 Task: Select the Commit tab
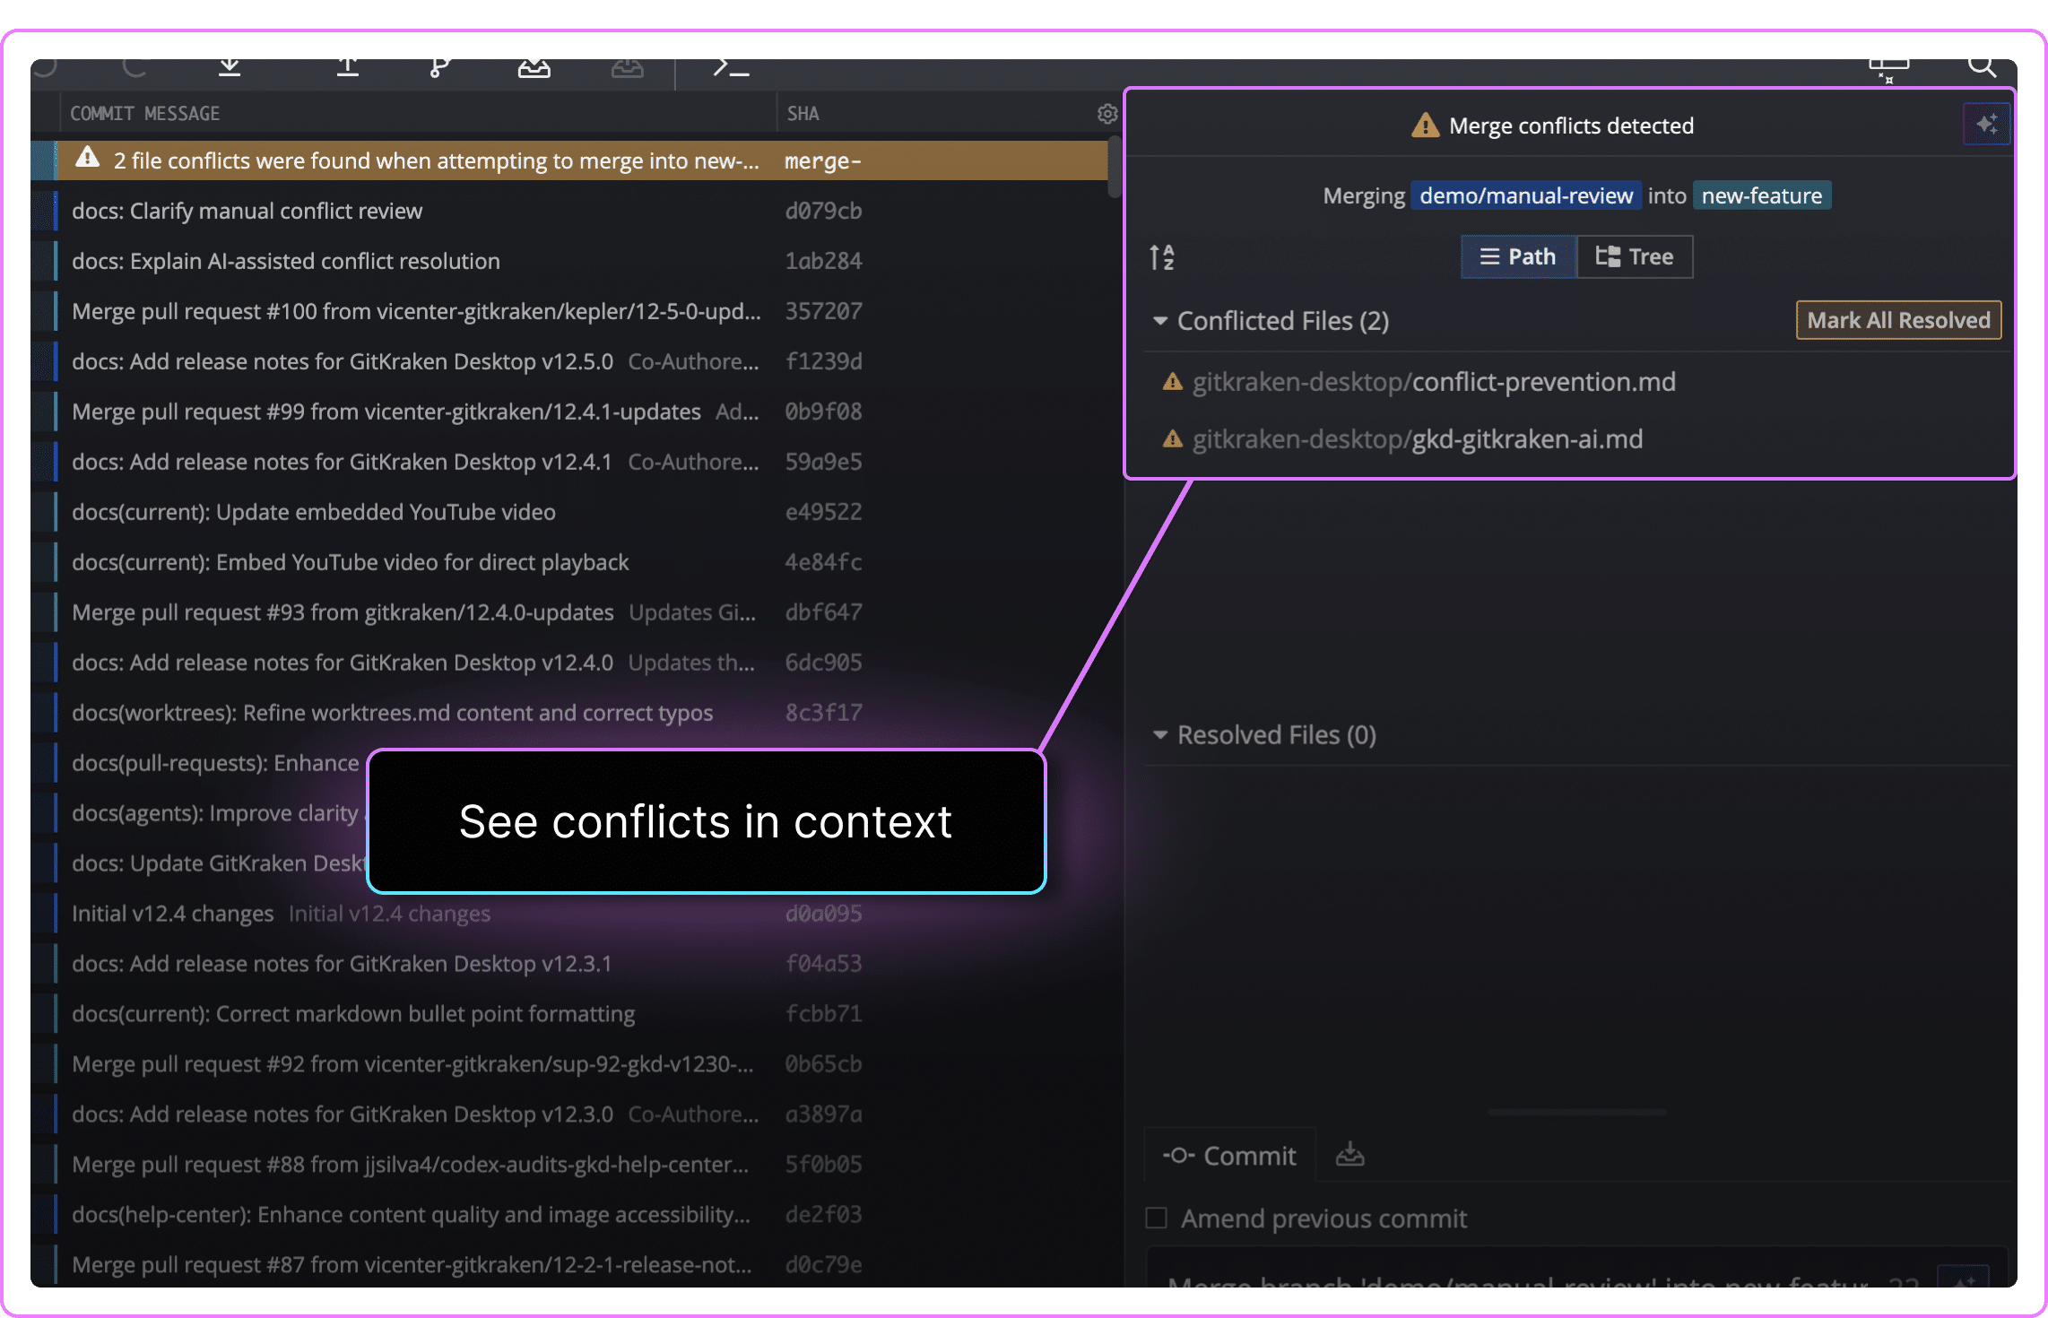[x=1229, y=1156]
